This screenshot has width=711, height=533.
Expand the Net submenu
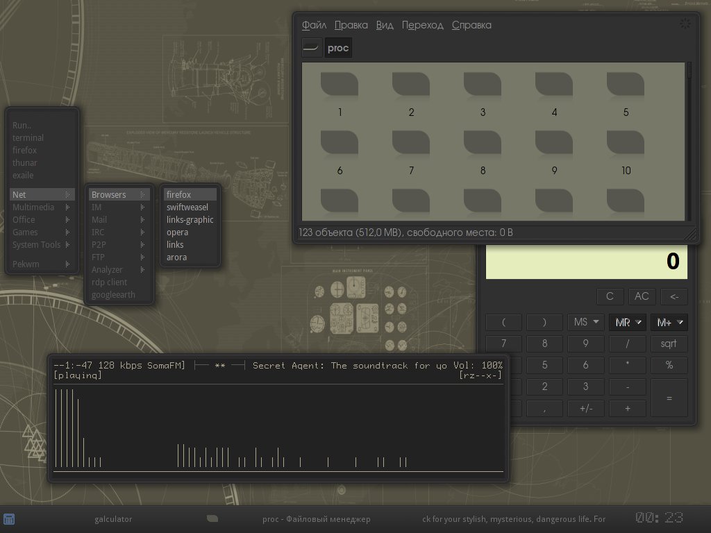tap(42, 194)
